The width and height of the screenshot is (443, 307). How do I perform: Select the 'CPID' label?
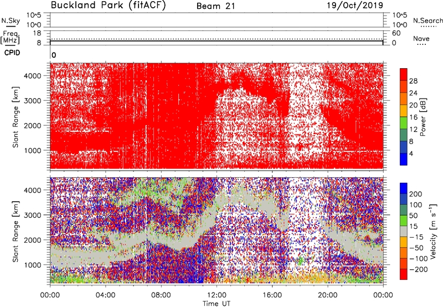point(12,53)
